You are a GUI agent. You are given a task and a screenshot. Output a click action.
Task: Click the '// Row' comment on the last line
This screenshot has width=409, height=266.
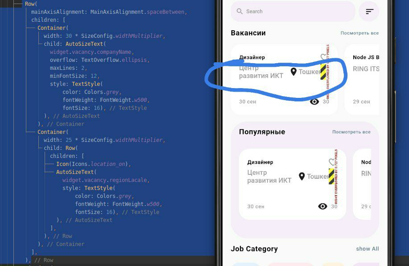pos(44,260)
